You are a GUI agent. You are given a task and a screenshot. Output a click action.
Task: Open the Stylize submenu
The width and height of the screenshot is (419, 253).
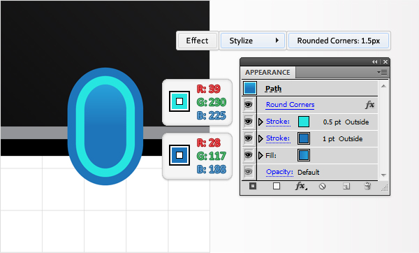coord(253,41)
